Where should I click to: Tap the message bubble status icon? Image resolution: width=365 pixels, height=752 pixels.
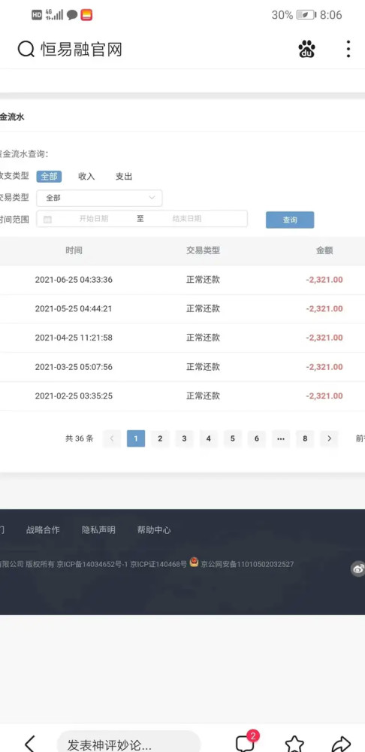point(72,15)
